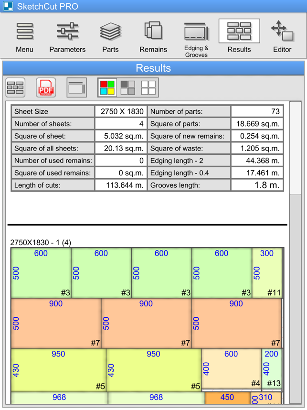Select the orange 450 part
307x410 pixels.
tap(227, 398)
